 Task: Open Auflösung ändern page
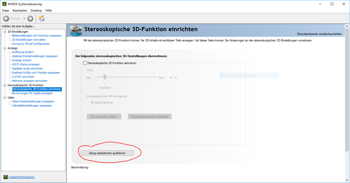coord(23,52)
